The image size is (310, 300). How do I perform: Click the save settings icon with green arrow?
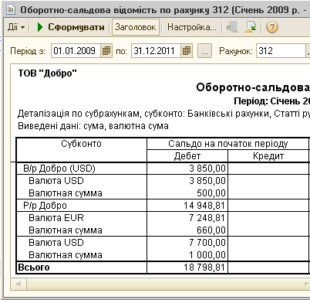click(251, 27)
